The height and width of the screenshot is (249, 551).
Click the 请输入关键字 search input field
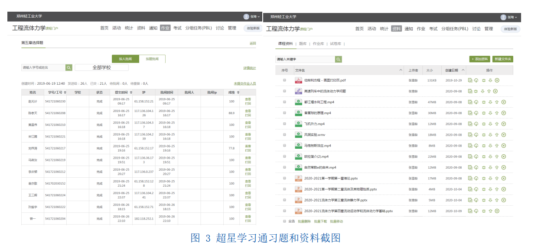pos(305,59)
